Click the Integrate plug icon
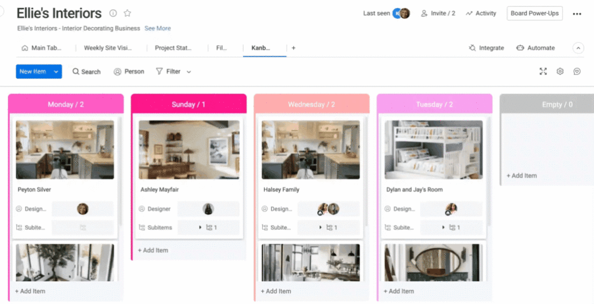 [x=473, y=48]
